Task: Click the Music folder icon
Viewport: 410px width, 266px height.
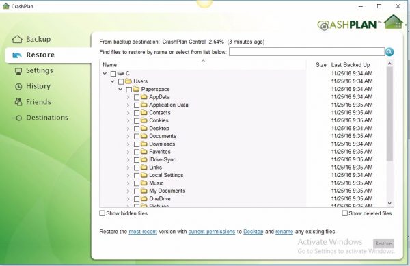Action: pos(143,183)
